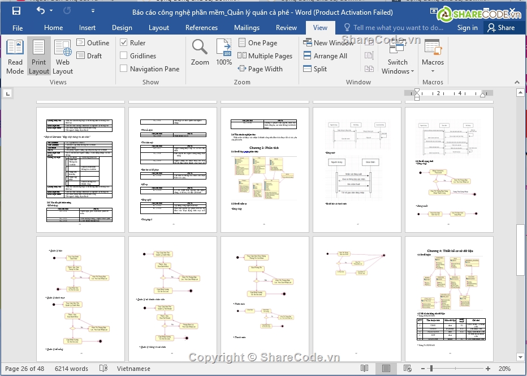
Task: Click the 6214 words count
Action: pos(72,369)
